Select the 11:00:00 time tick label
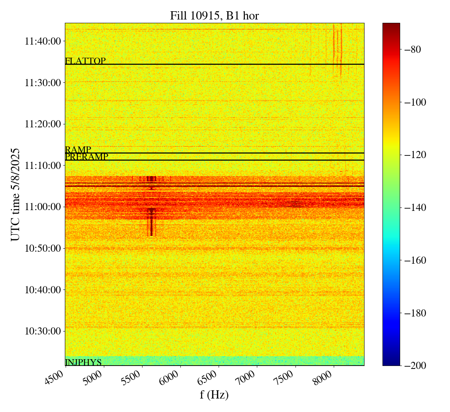The image size is (450, 412). pos(43,207)
